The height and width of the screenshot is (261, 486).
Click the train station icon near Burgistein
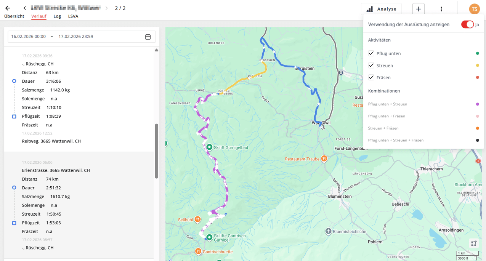coord(341,72)
